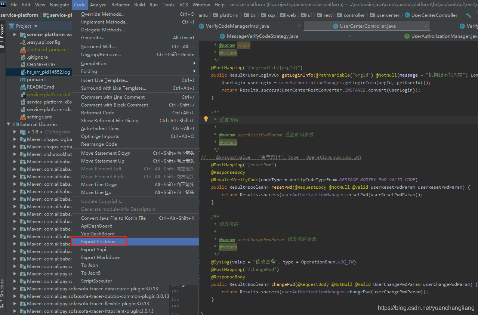478x315 pixels.
Task: Open the Structure tool window sidebar tab
Action: 2,292
